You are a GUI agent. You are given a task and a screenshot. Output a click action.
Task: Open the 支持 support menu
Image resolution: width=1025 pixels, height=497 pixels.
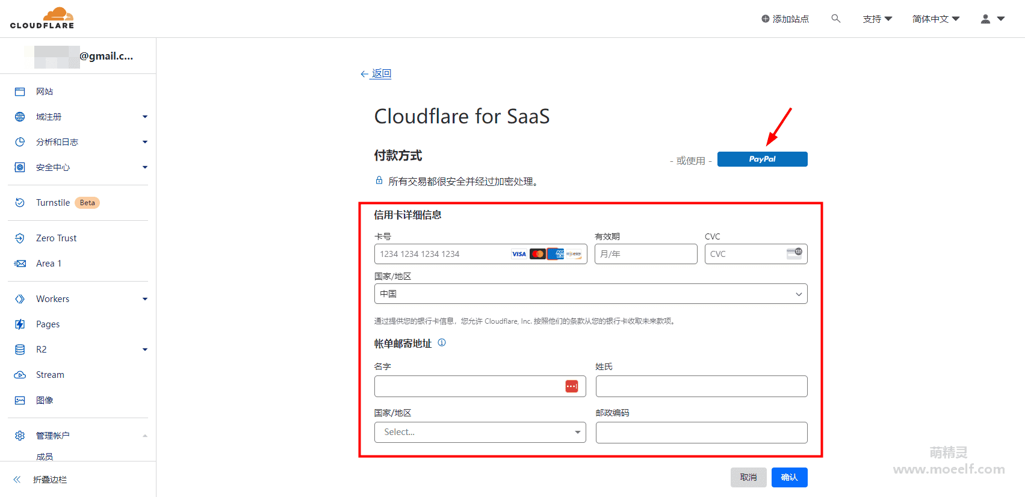click(878, 19)
